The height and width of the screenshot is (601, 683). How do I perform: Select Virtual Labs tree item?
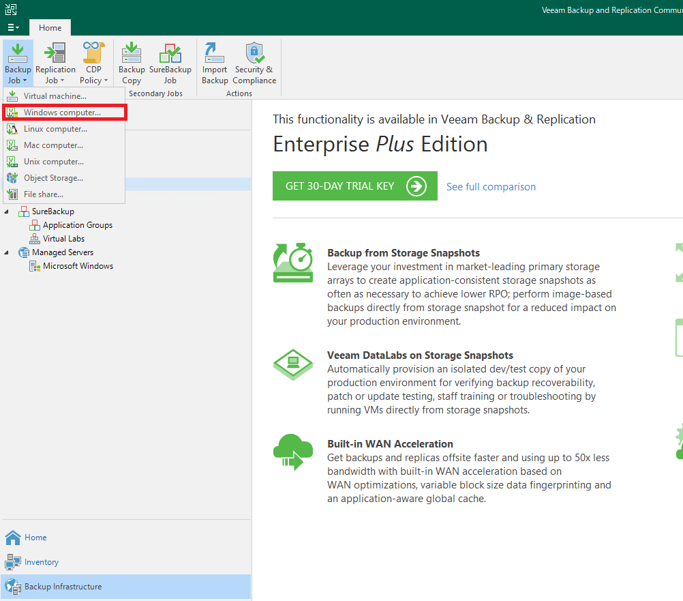click(63, 239)
